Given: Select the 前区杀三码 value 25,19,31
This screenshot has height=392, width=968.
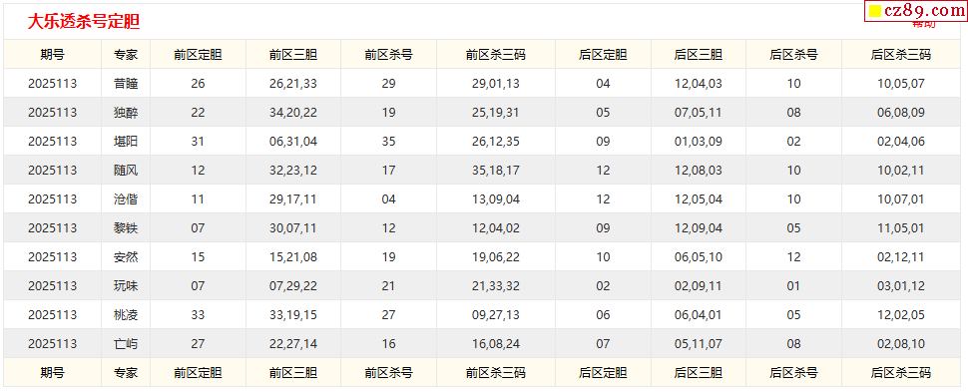Looking at the screenshot, I should pos(496,113).
